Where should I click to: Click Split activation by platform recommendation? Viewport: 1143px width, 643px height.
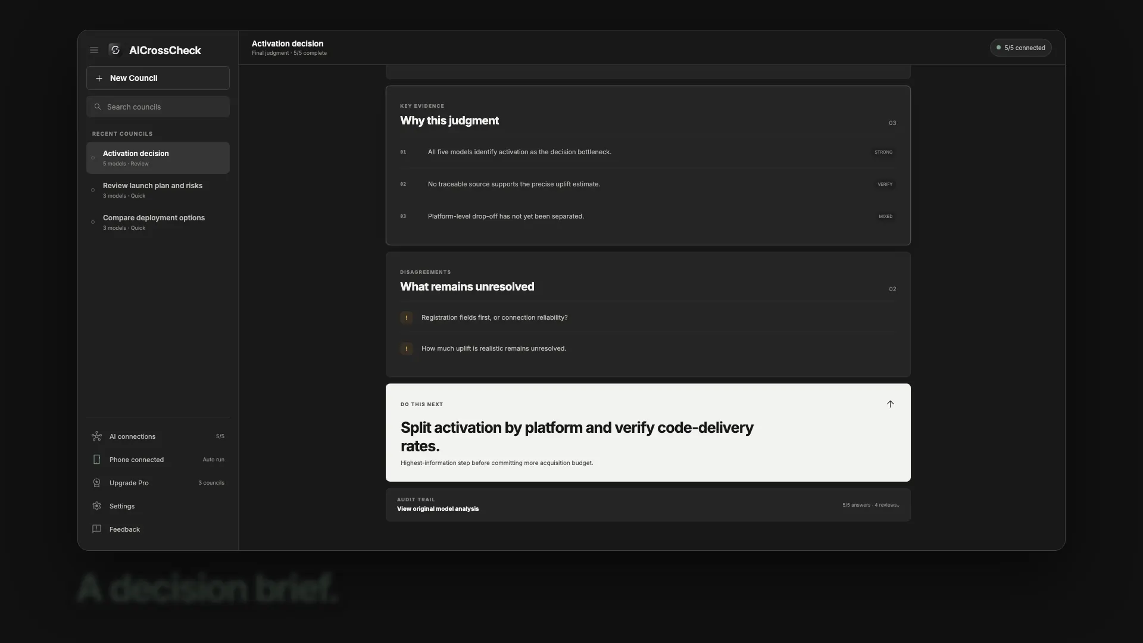577,437
